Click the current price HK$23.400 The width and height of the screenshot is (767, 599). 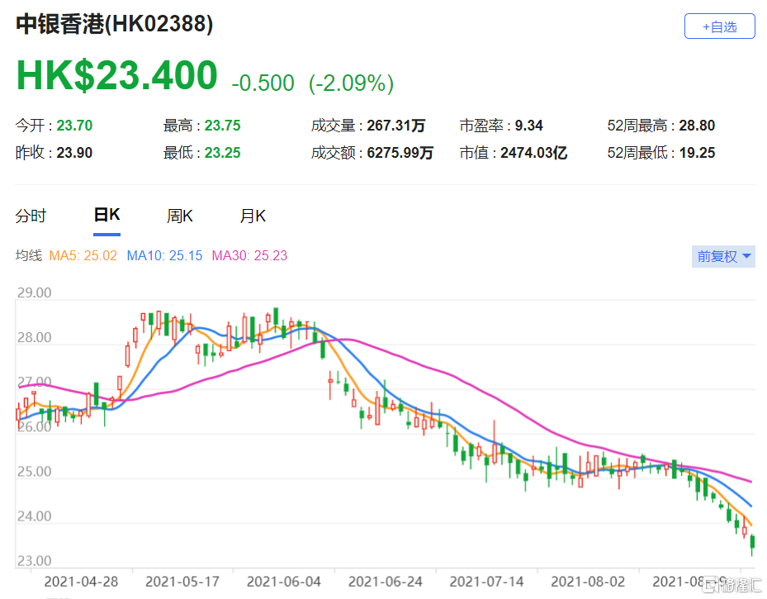tap(117, 75)
